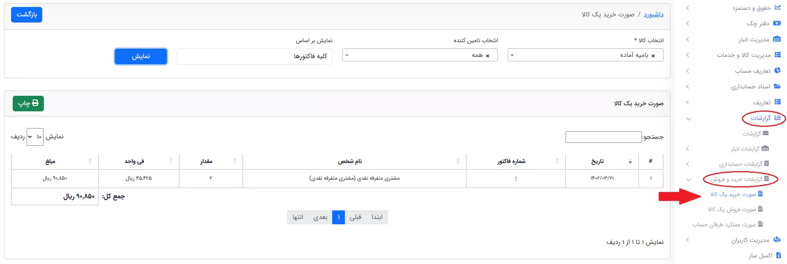Viewport: 787px width, 264px height.
Task: Sort table by شماره فاکتور column arrows
Action: pos(557,161)
